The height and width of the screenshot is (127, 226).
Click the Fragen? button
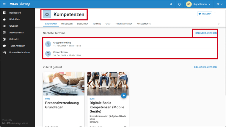pos(205,14)
